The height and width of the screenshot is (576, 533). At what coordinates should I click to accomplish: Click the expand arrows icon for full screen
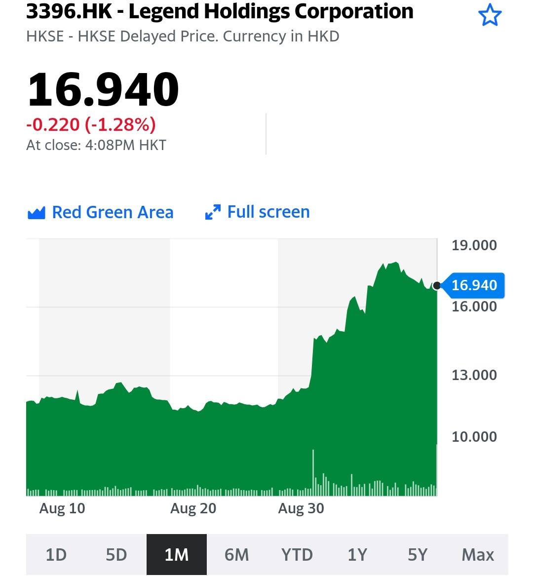[x=213, y=212]
